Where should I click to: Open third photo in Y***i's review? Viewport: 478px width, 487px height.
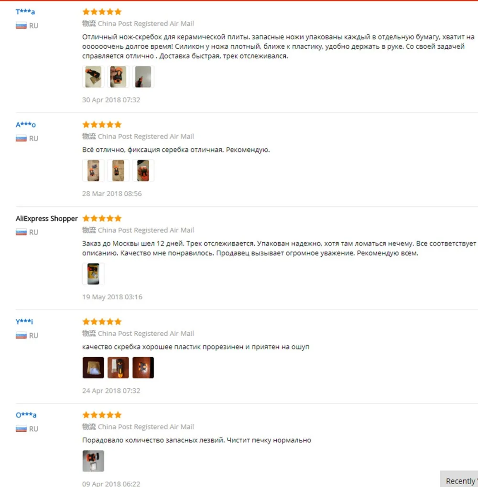click(143, 368)
